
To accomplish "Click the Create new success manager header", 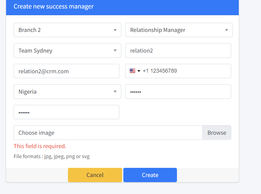I will click(x=54, y=6).
